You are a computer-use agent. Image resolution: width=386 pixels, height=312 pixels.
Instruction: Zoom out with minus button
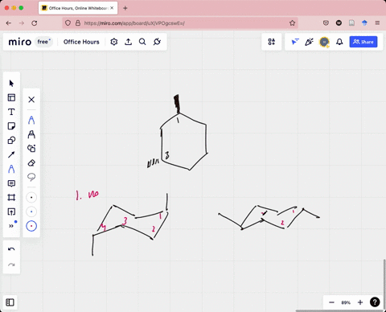tap(331, 302)
